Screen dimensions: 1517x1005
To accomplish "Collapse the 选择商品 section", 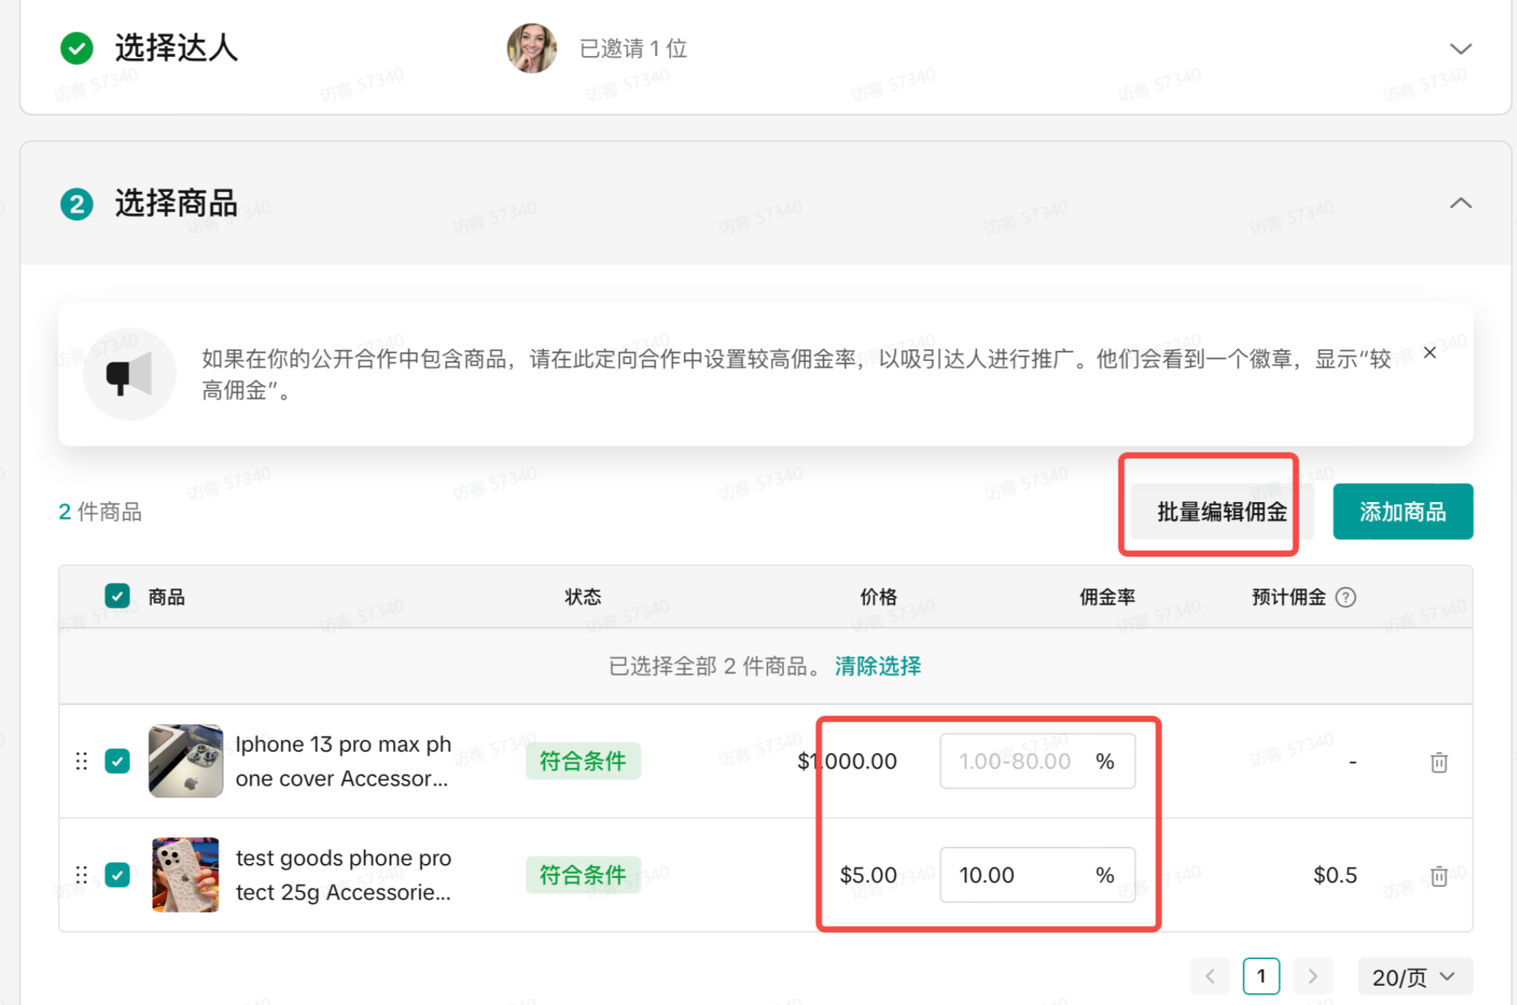I will pyautogui.click(x=1460, y=204).
